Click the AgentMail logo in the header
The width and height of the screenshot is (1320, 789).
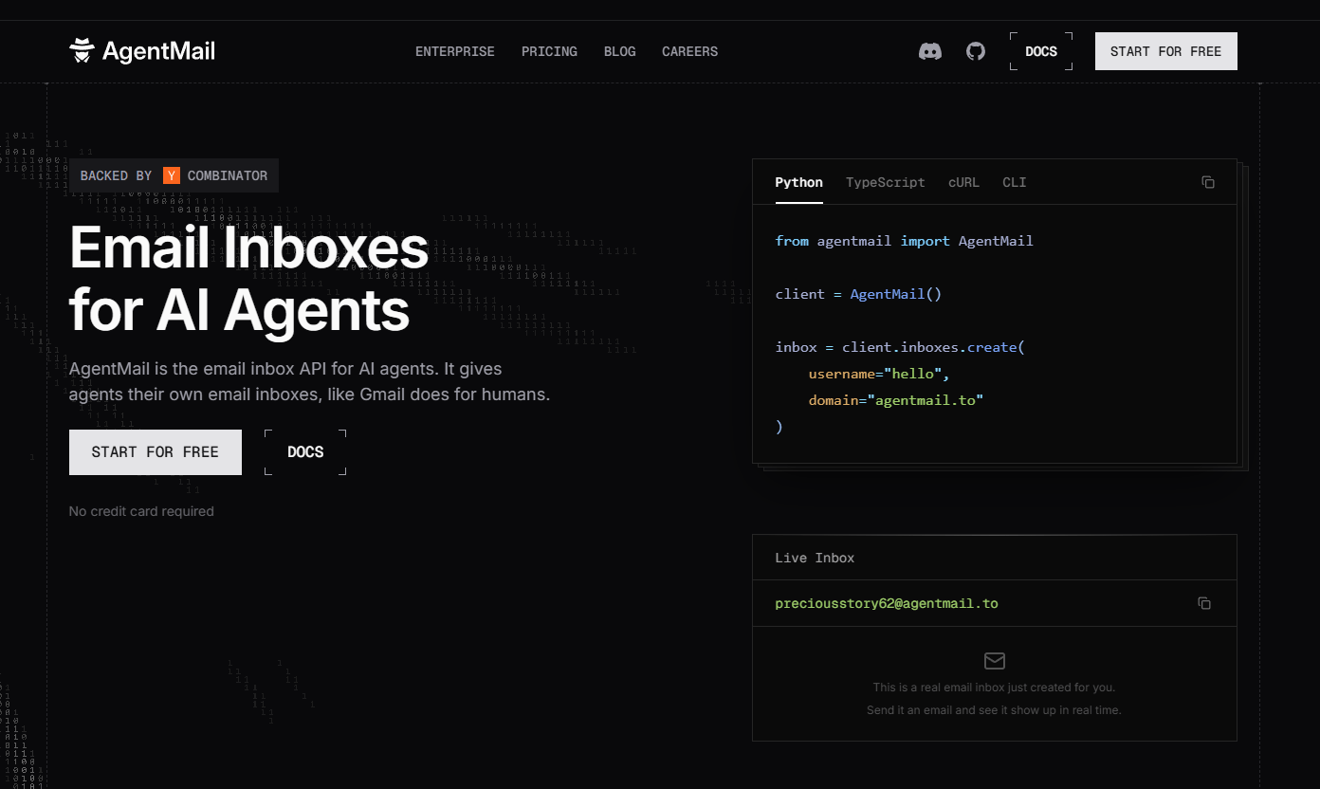click(x=142, y=51)
